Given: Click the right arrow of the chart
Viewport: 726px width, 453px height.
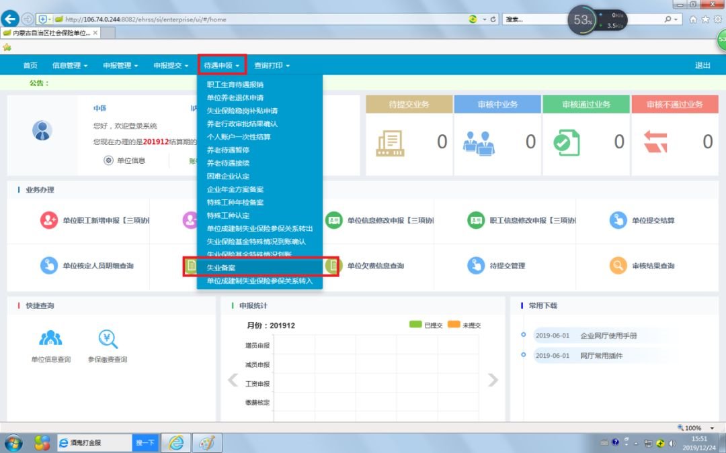Looking at the screenshot, I should coord(493,381).
